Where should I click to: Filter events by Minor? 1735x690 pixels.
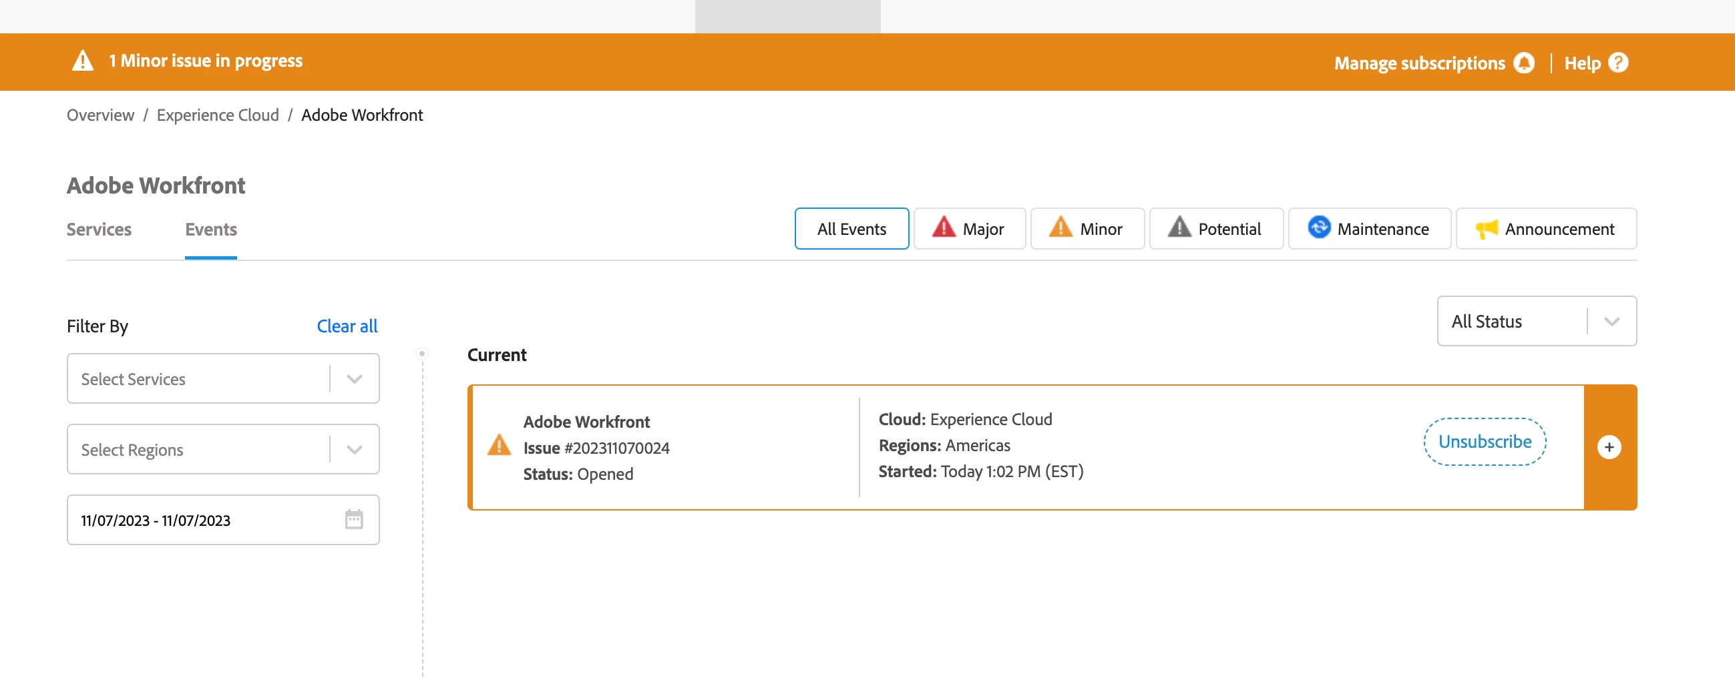[x=1087, y=229]
